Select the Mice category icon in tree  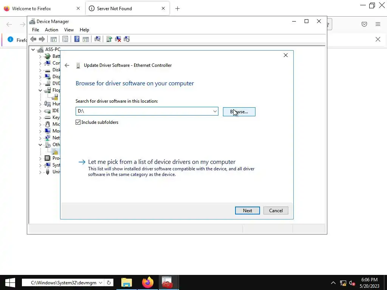[x=47, y=124]
